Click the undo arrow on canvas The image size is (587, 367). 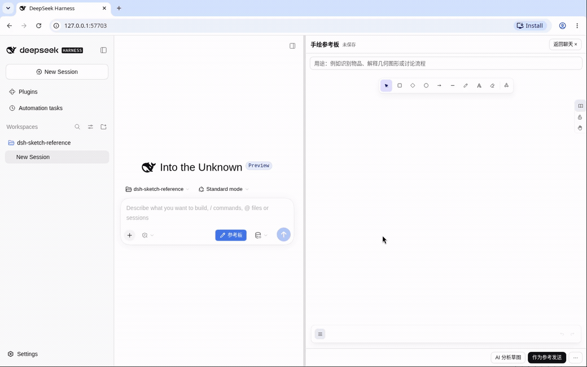[x=562, y=334]
